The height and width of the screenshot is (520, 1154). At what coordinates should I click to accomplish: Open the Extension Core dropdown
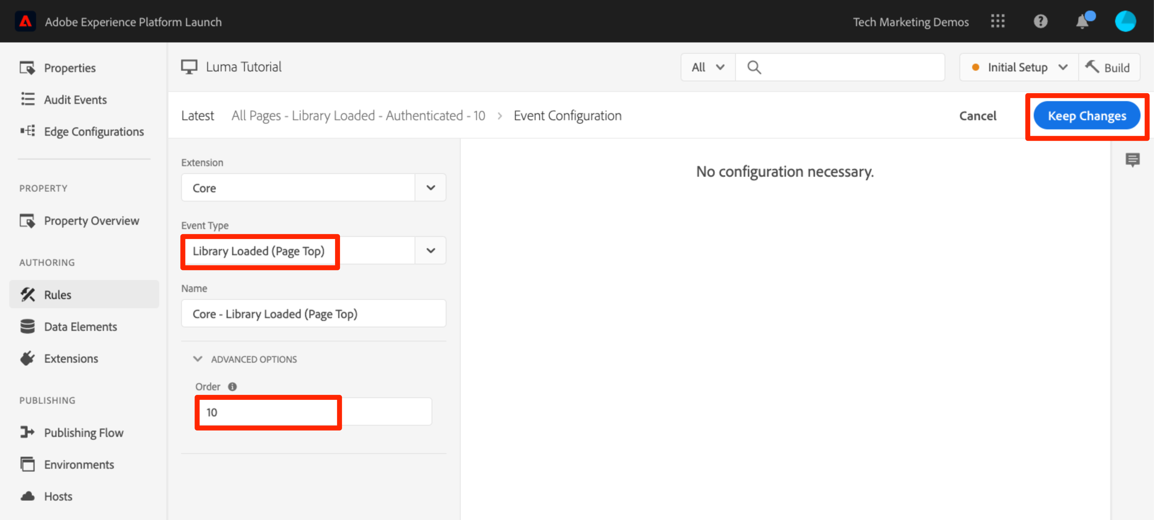[x=430, y=188]
